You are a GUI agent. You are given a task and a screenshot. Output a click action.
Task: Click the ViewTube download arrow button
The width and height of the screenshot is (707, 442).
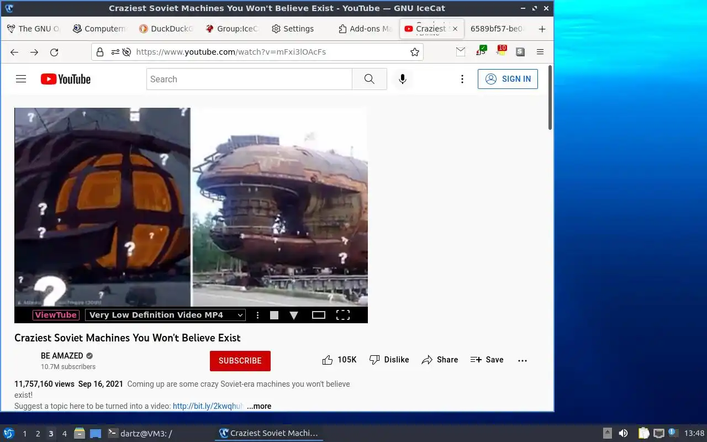click(294, 315)
